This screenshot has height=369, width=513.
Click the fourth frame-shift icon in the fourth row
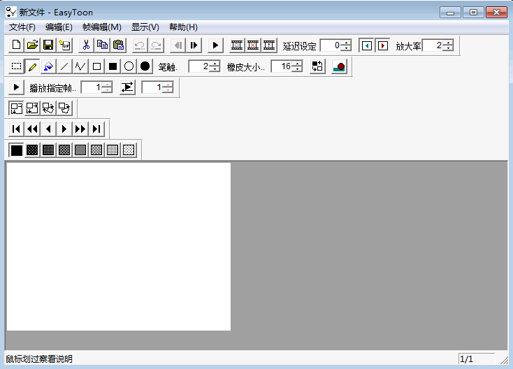point(64,108)
